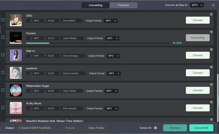Remove deja vu using its X icon

[x=211, y=49]
